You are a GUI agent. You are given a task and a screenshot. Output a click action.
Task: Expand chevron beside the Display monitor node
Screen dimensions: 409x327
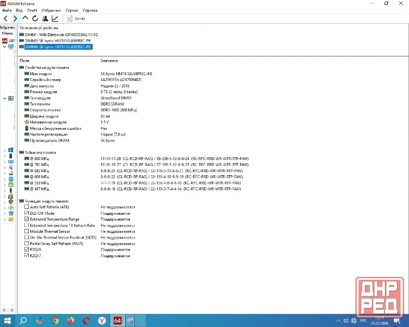4,162
